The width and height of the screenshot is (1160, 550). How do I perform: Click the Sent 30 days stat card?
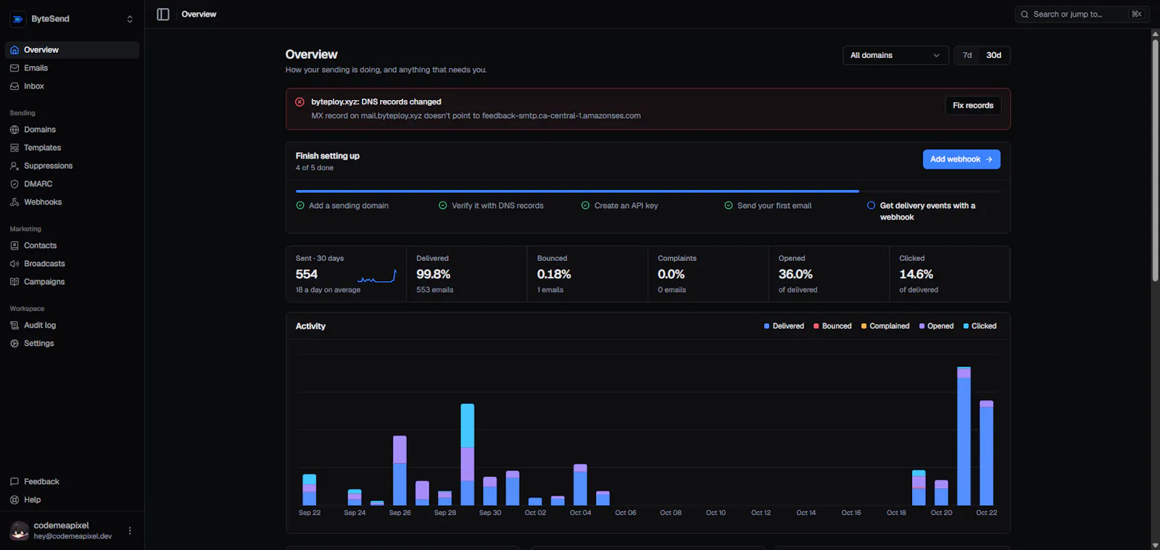tap(346, 274)
